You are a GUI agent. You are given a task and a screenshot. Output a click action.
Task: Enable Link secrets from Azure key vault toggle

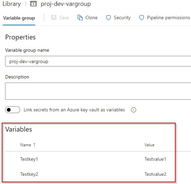pyautogui.click(x=13, y=110)
